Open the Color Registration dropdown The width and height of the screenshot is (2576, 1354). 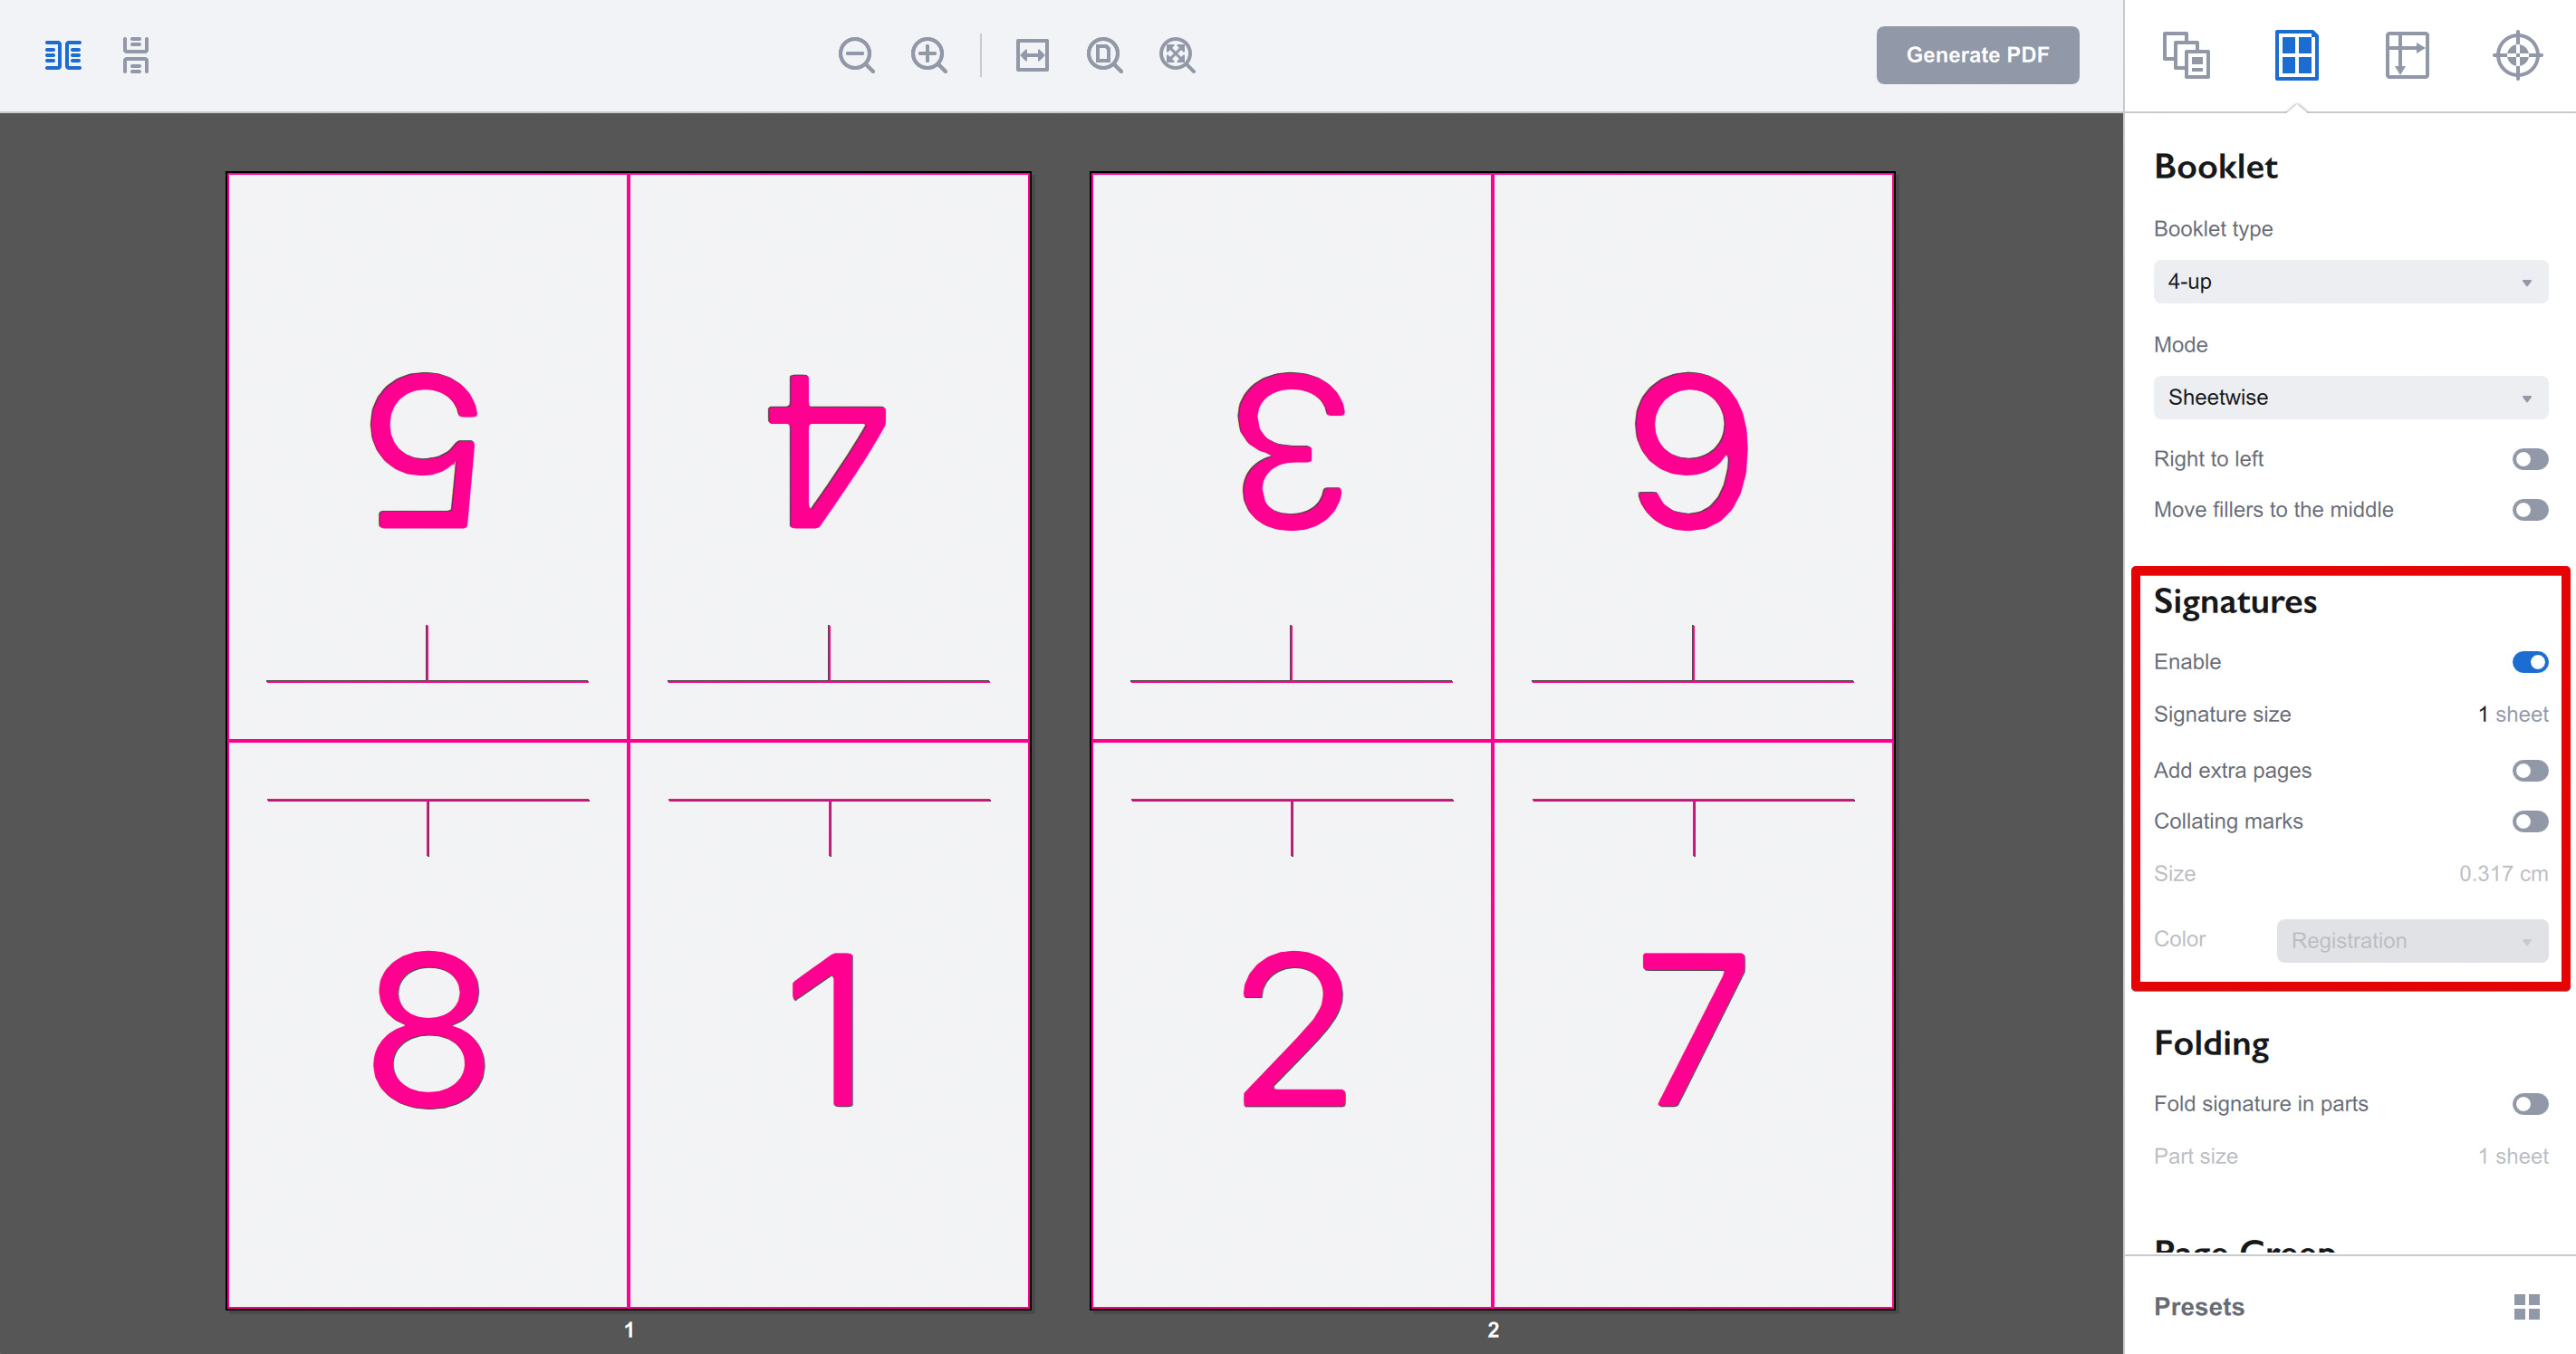[2412, 940]
